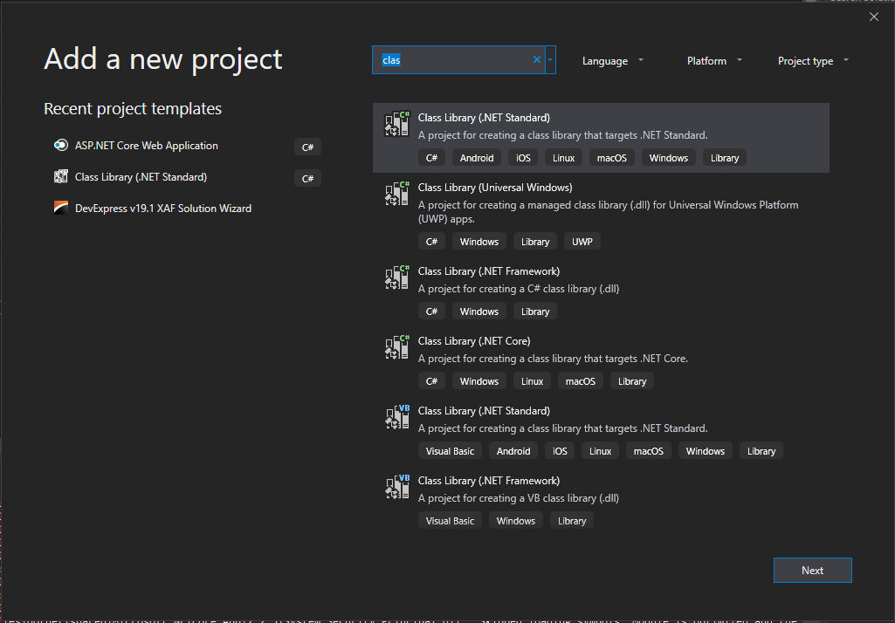Click C# tag on Universal Windows template
The height and width of the screenshot is (623, 895).
coord(431,242)
